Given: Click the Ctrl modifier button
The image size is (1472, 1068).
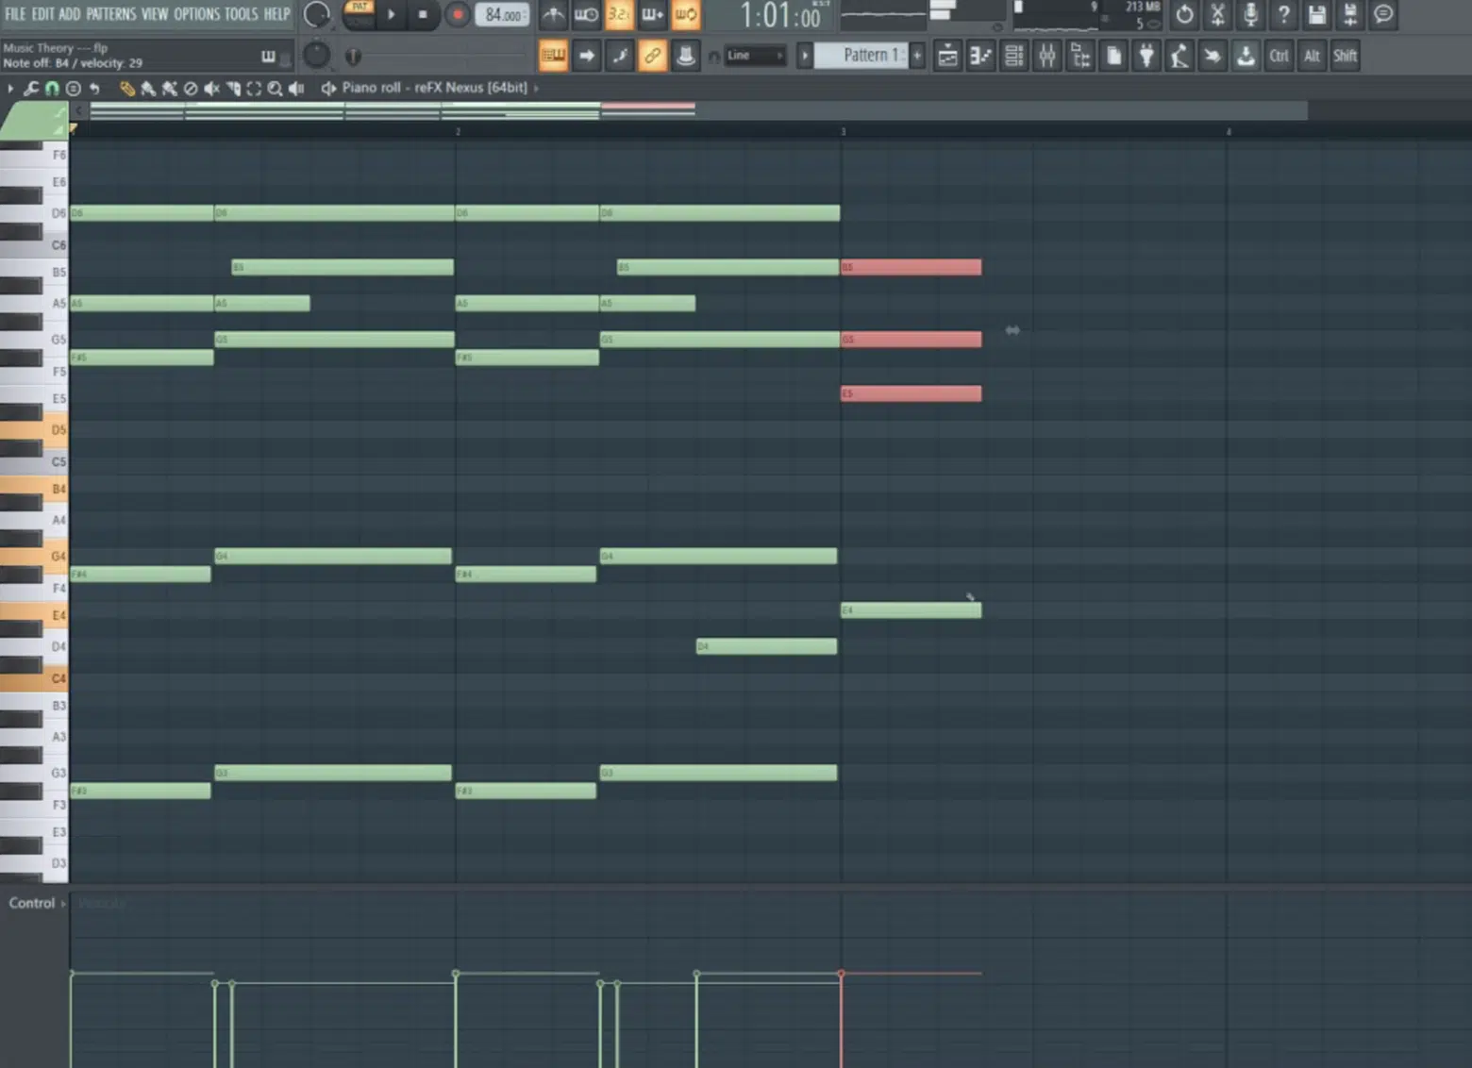Looking at the screenshot, I should [x=1279, y=56].
